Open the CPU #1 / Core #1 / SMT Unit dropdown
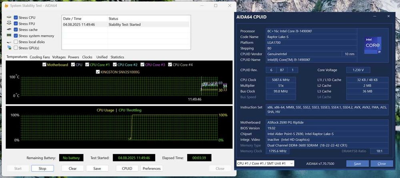Image resolution: width=400 pixels, height=178 pixels. (x=265, y=163)
